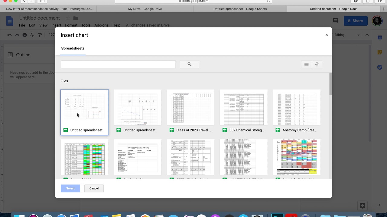Open the Format menu

click(x=71, y=25)
